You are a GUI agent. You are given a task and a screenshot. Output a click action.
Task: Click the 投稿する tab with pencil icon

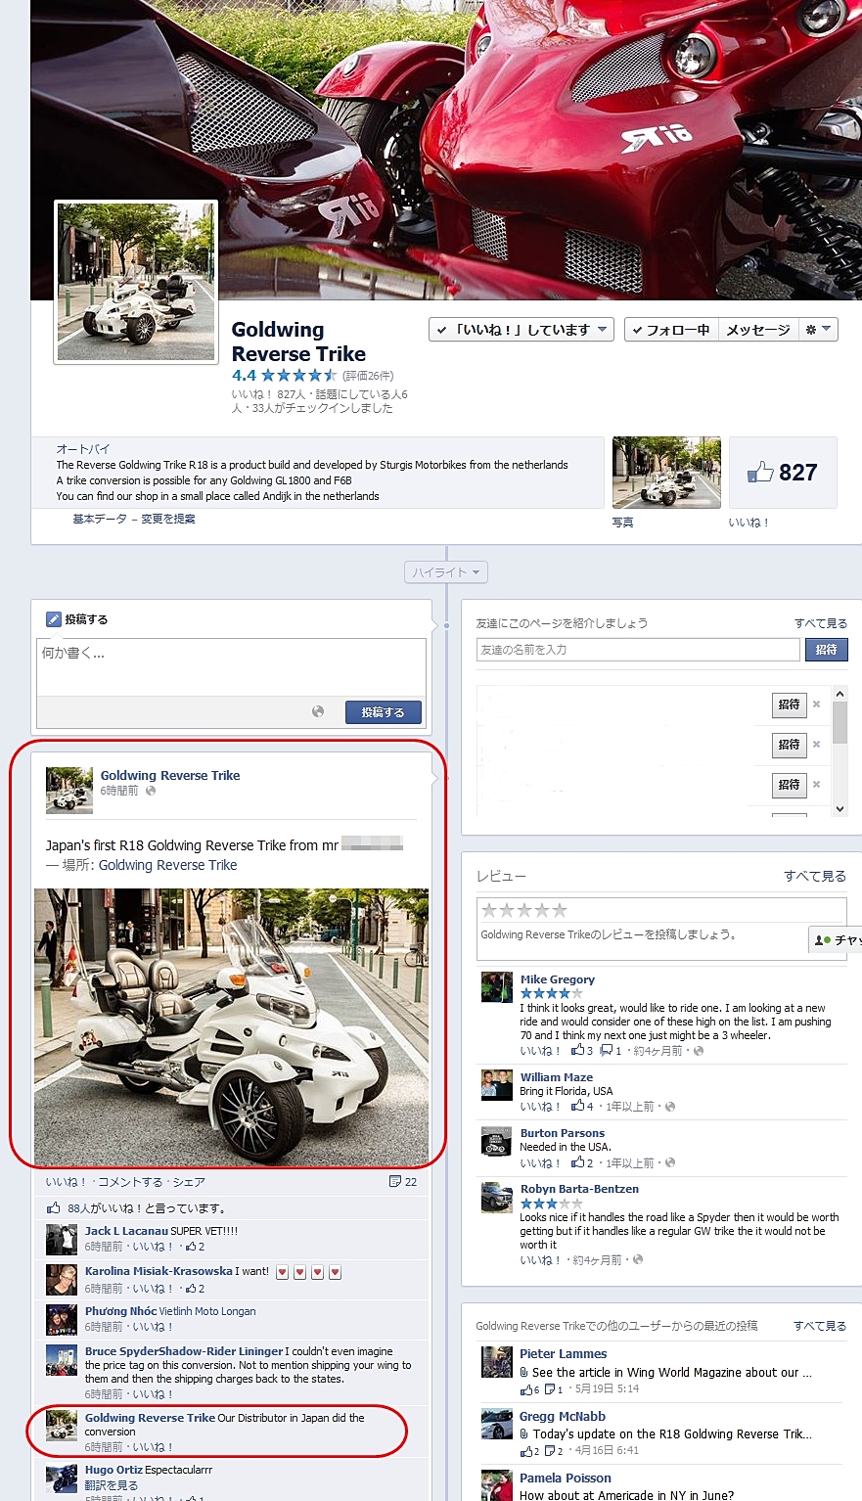pyautogui.click(x=77, y=619)
